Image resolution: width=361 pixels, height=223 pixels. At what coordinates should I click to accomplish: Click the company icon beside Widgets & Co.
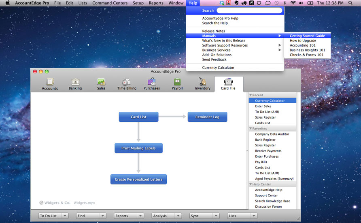(41, 202)
